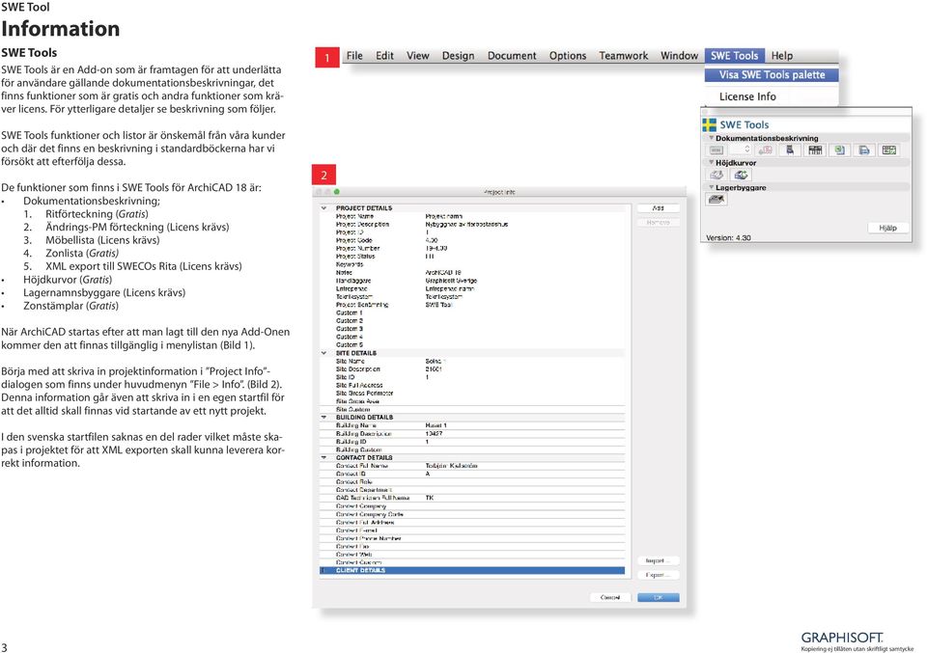This screenshot has width=927, height=653.
Task: Open the Edit menu
Action: (x=385, y=56)
